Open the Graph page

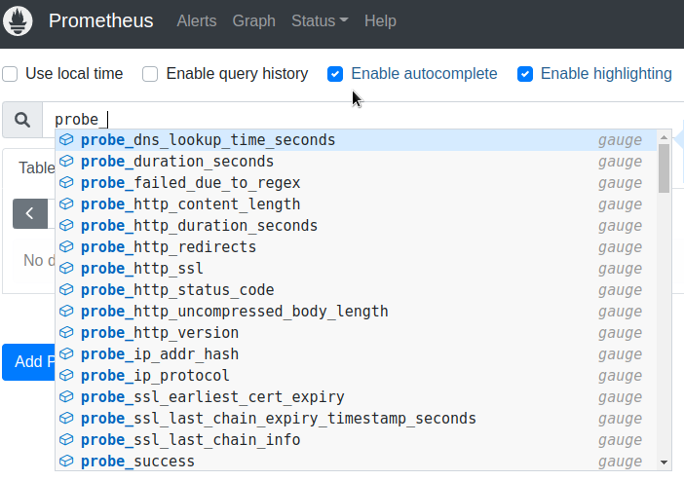point(254,20)
